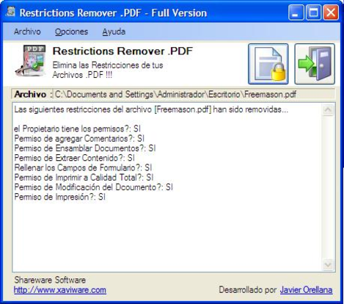Click the 'Las siguientes restricciones' first log line

click(x=151, y=109)
